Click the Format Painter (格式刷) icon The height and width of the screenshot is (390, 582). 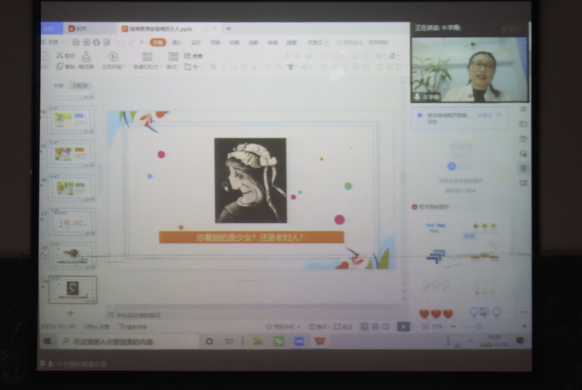tap(86, 56)
